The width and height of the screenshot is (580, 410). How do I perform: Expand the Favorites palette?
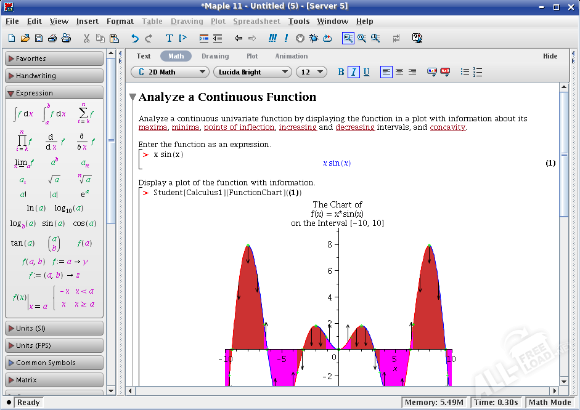pos(54,58)
